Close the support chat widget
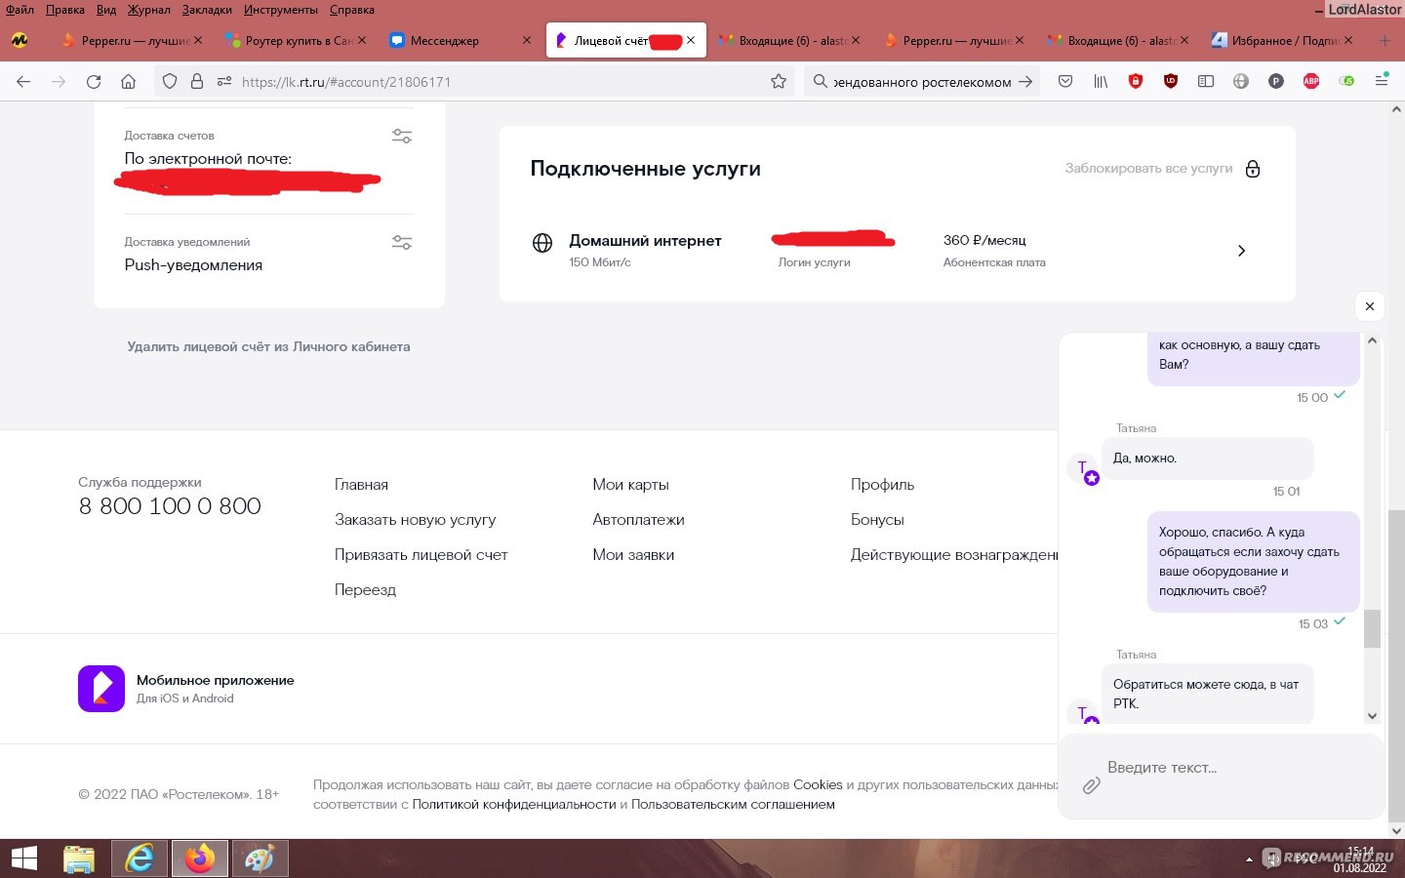This screenshot has width=1405, height=878. [x=1370, y=306]
